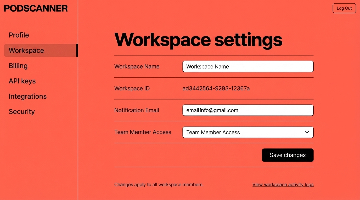Screen dimensions: 360x200
Task: Navigate to Integrations
Action: pos(27,96)
